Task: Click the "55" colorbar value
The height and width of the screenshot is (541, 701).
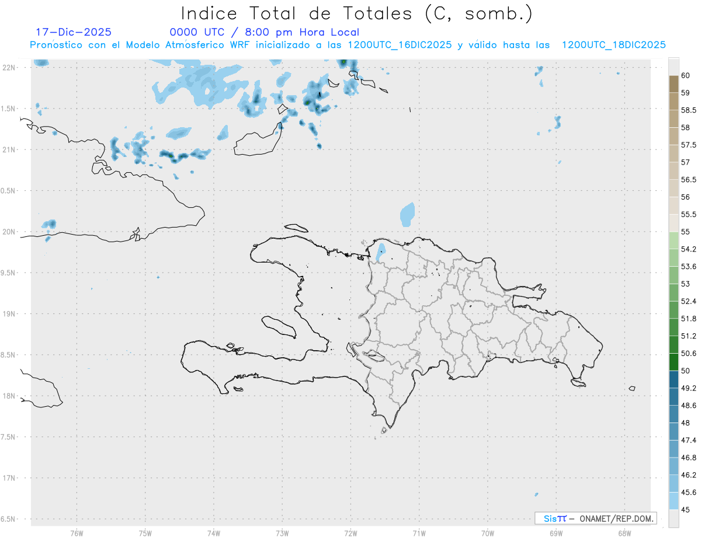Action: pos(685,232)
